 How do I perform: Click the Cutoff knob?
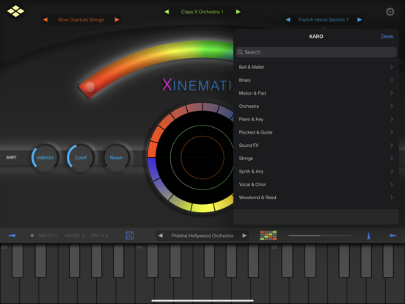click(x=81, y=157)
